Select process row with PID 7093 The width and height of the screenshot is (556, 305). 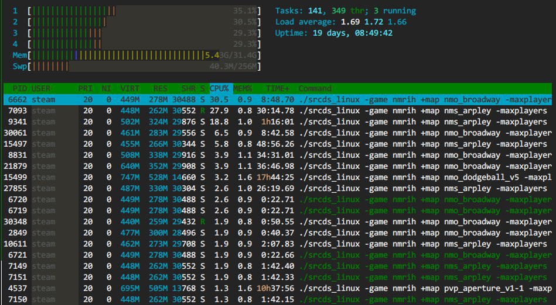tap(278, 111)
